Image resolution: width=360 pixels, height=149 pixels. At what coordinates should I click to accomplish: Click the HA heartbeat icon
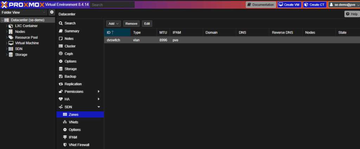tap(60, 99)
